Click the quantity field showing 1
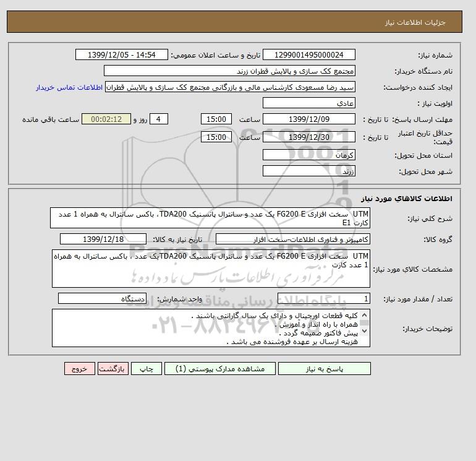The image size is (476, 461). [324, 299]
